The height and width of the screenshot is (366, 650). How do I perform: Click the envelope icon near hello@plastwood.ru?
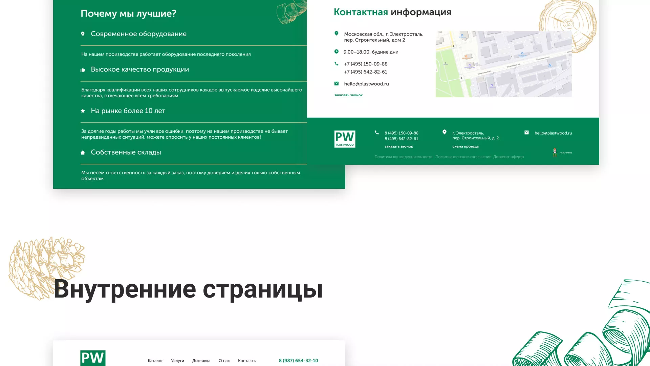coord(336,83)
